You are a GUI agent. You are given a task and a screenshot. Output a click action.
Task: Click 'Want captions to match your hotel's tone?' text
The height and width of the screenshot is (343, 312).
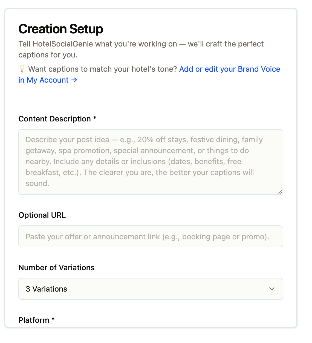(x=103, y=69)
